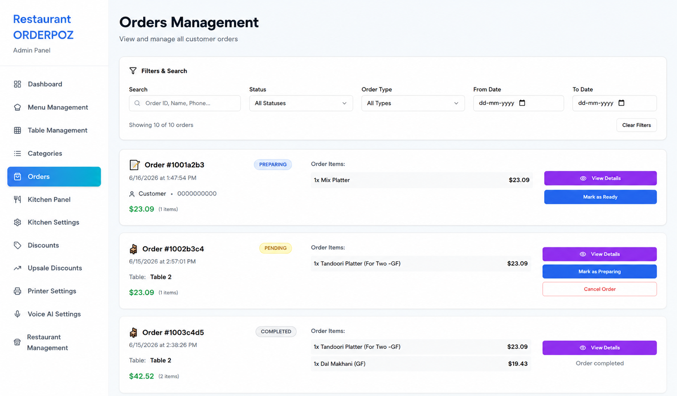Click 'Table 2' on Order #1002b3c4

[x=161, y=277]
